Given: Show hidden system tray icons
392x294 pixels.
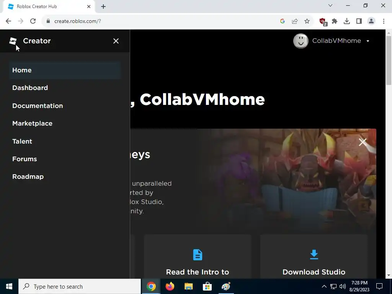Looking at the screenshot, I should [x=324, y=286].
